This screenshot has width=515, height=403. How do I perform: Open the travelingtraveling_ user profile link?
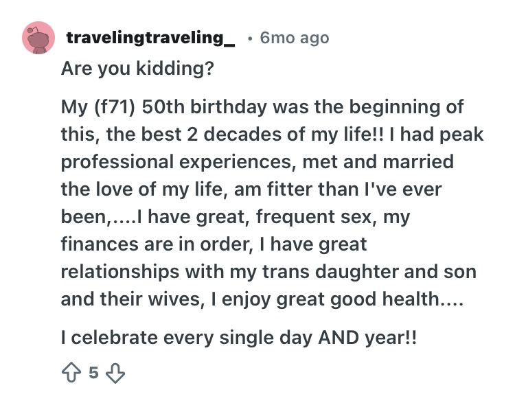[150, 38]
